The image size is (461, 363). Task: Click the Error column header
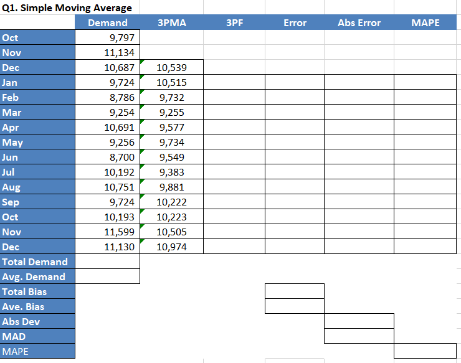(295, 22)
